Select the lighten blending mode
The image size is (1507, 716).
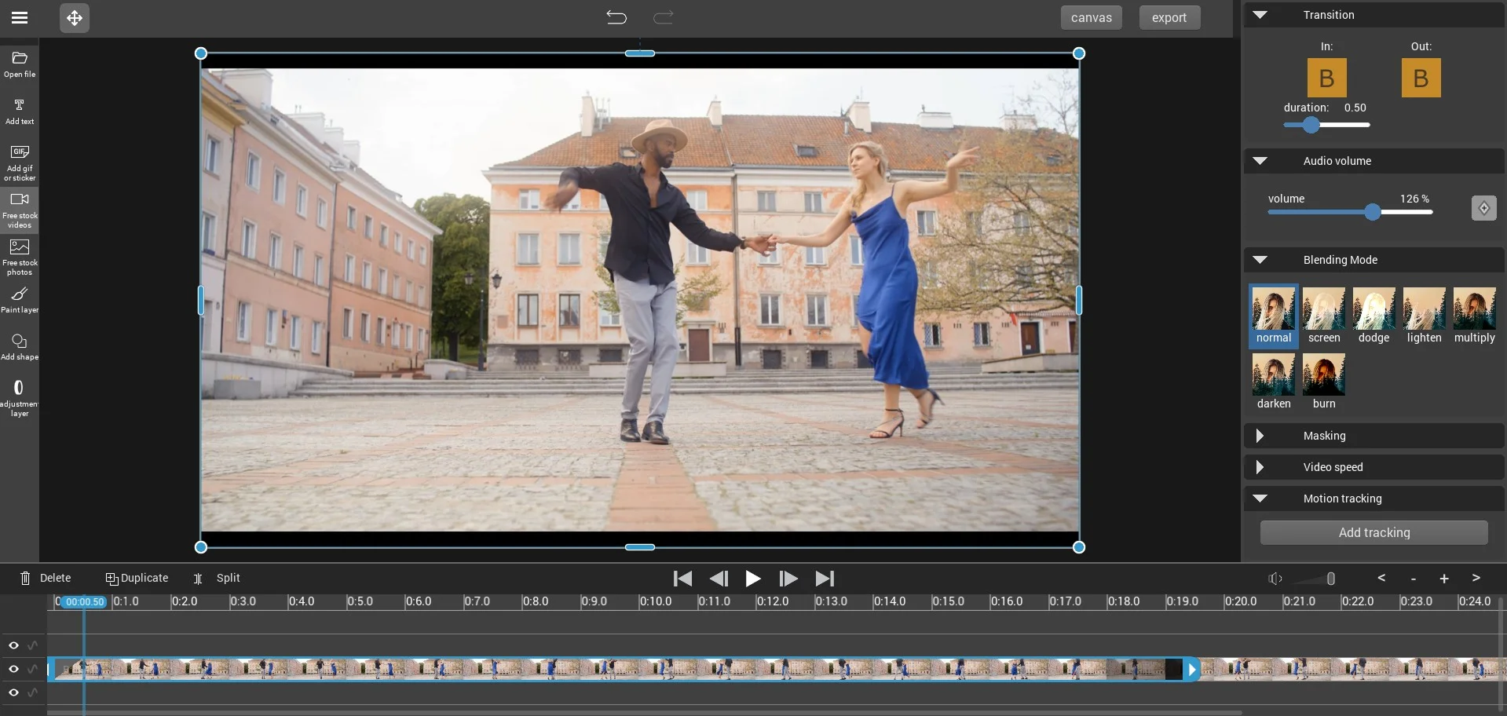1424,316
